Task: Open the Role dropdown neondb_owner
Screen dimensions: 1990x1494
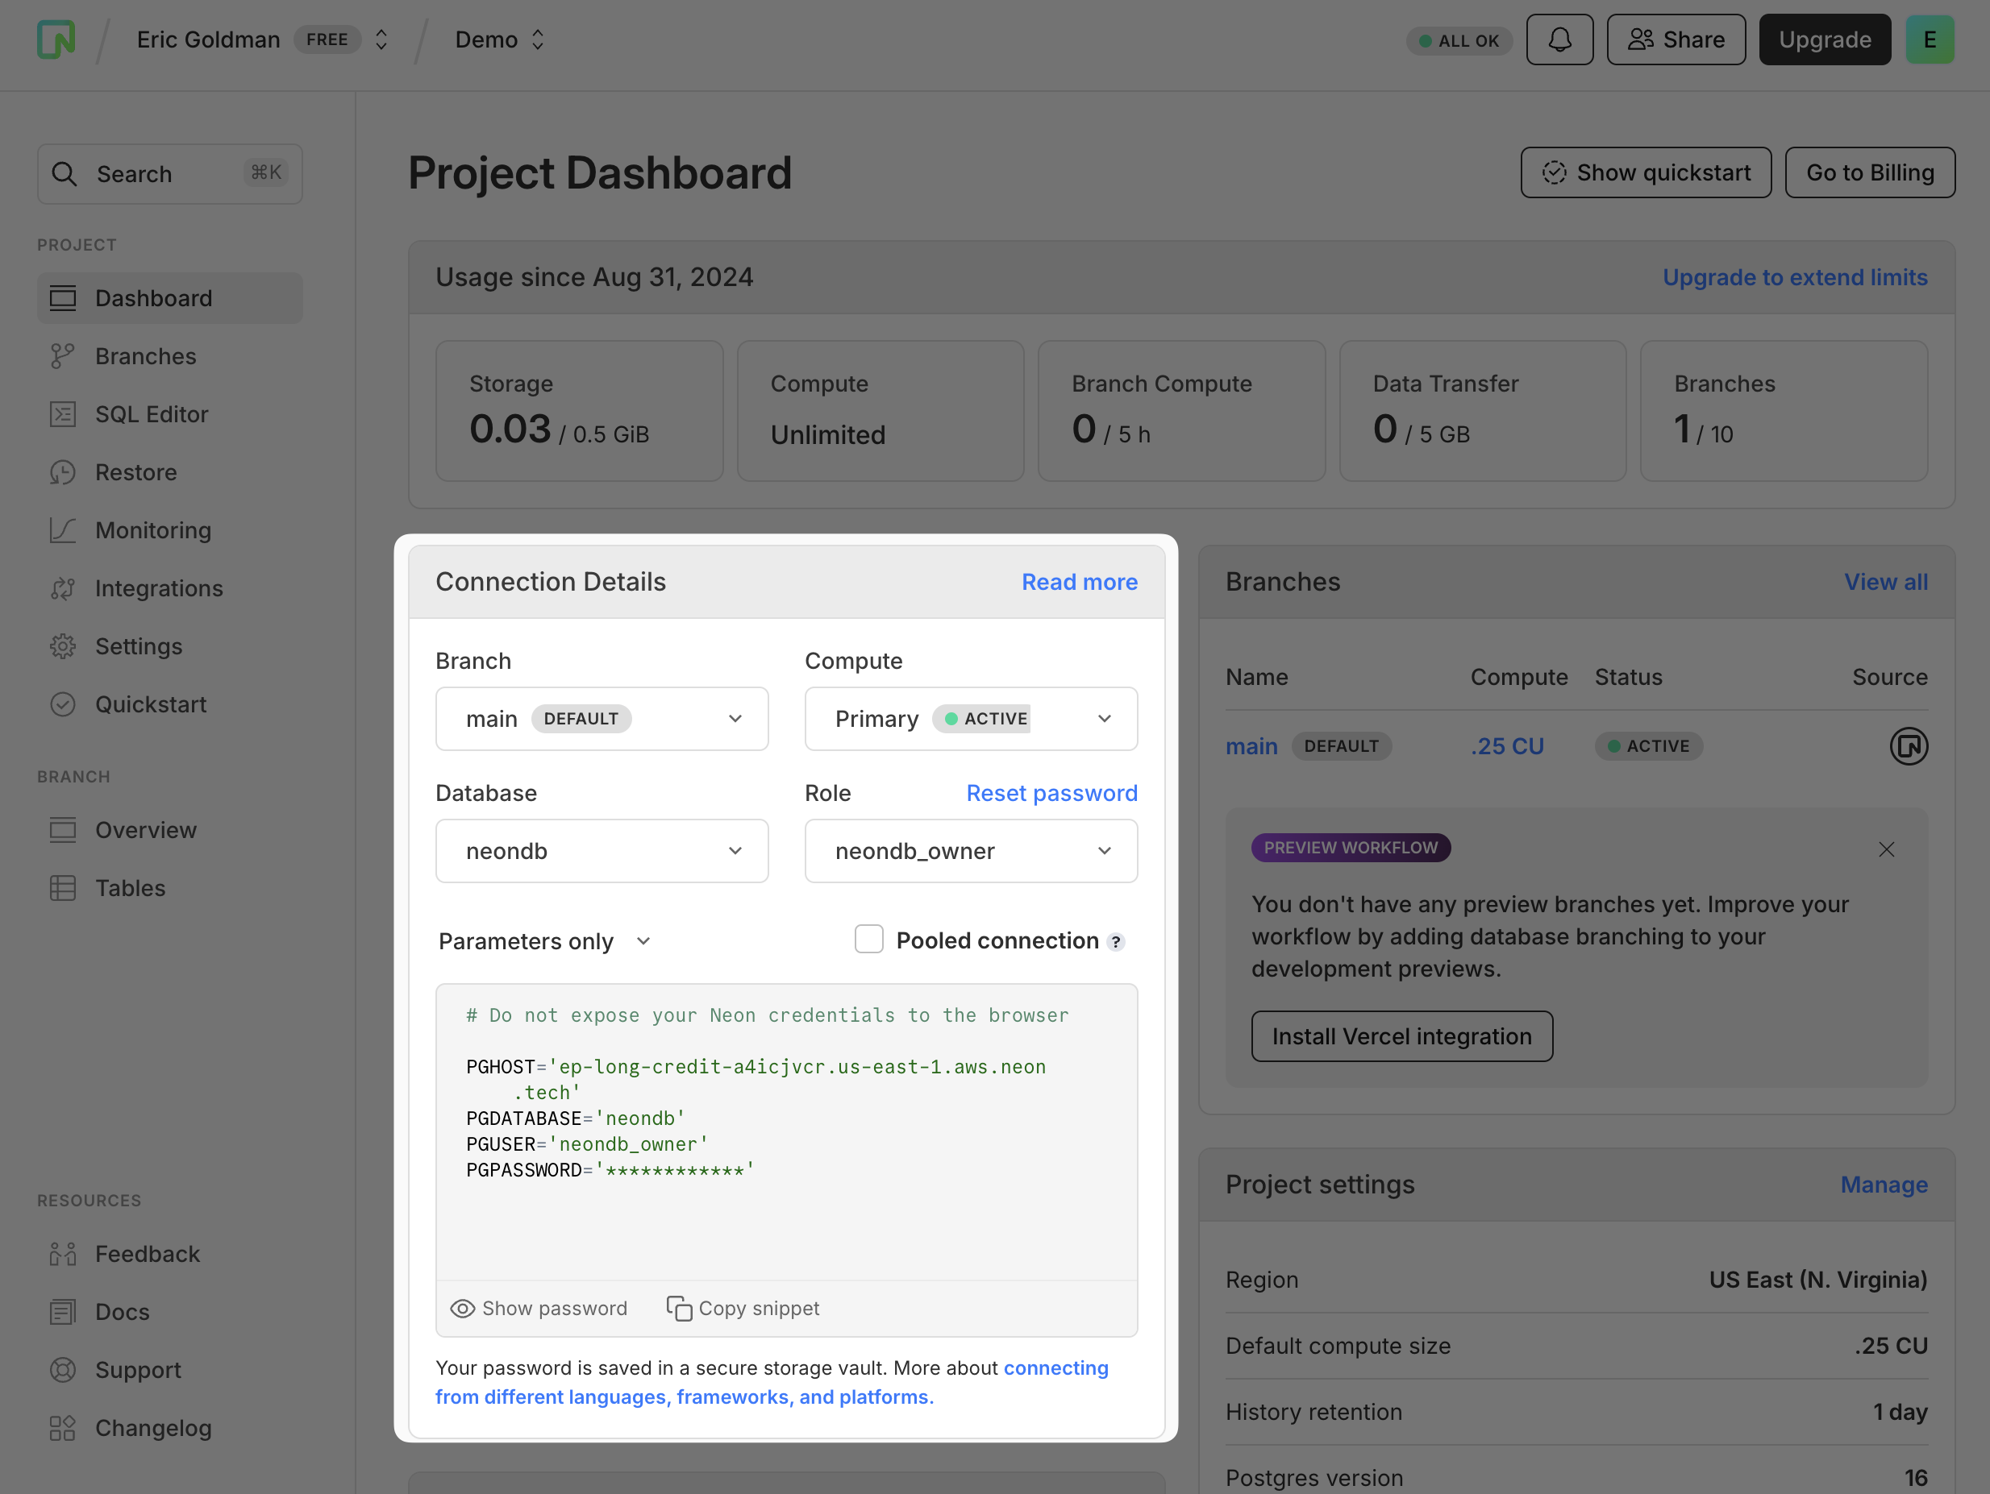Action: [x=970, y=850]
